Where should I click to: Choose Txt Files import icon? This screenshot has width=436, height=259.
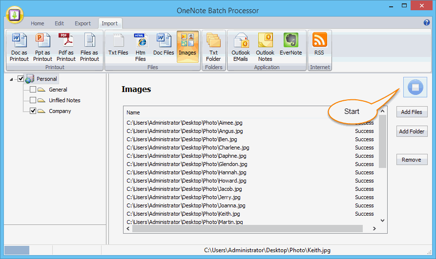[x=118, y=44]
